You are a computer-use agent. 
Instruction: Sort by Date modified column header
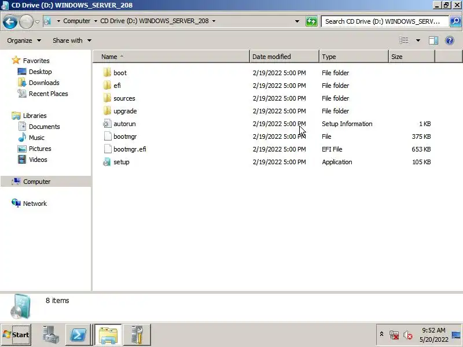click(284, 57)
